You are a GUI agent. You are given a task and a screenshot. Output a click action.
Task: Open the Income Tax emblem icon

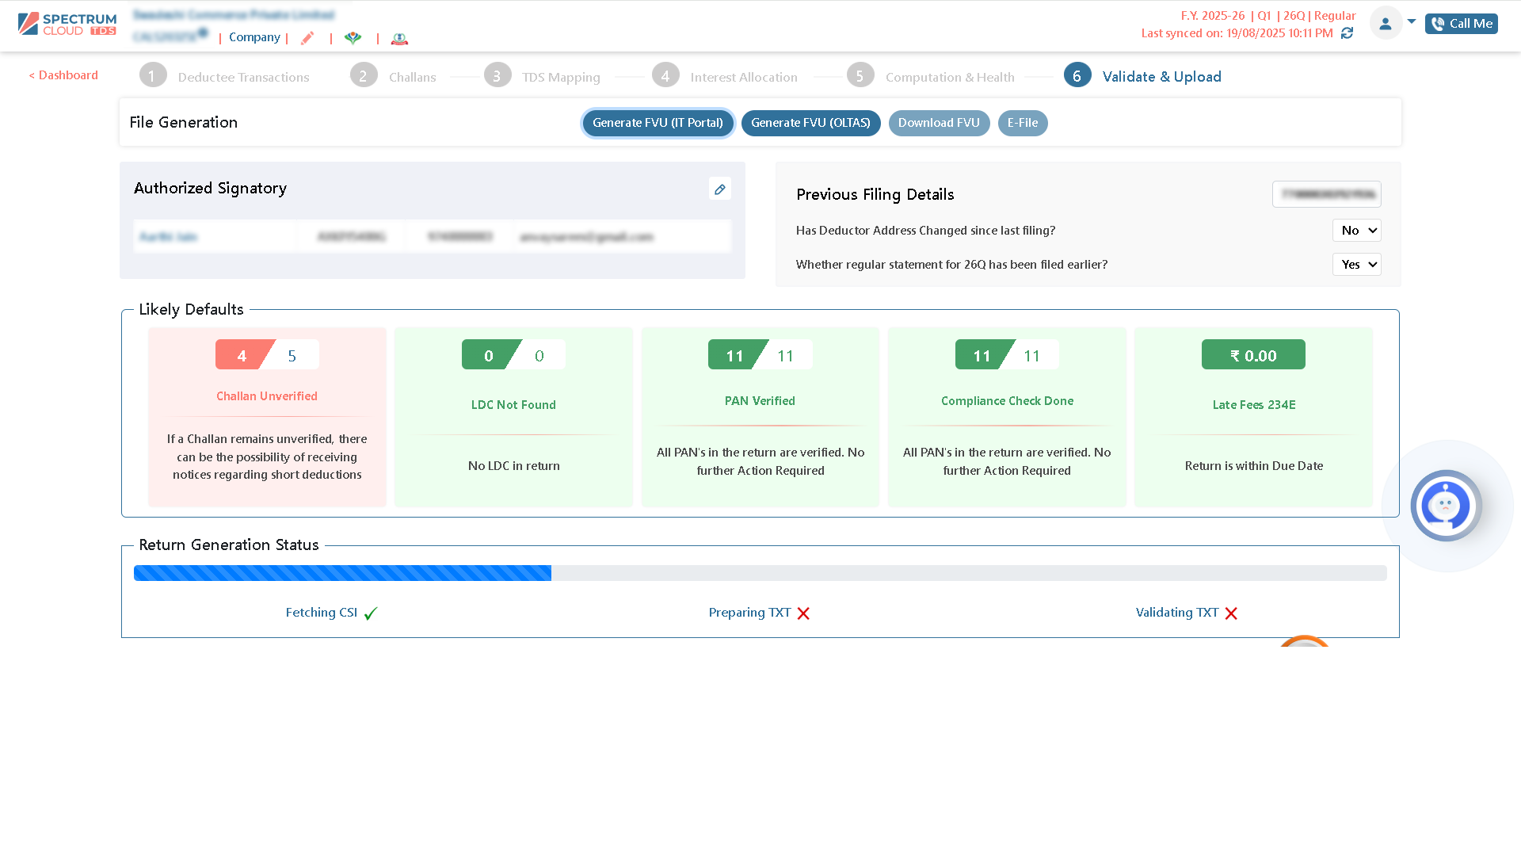[399, 38]
